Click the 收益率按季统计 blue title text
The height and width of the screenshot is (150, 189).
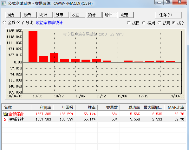[49, 23]
